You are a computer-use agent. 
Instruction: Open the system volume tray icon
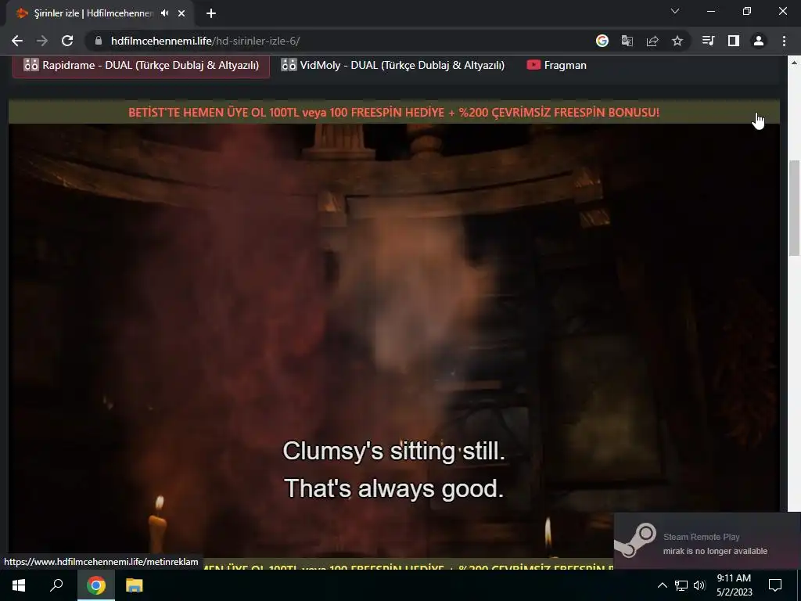pyautogui.click(x=699, y=585)
